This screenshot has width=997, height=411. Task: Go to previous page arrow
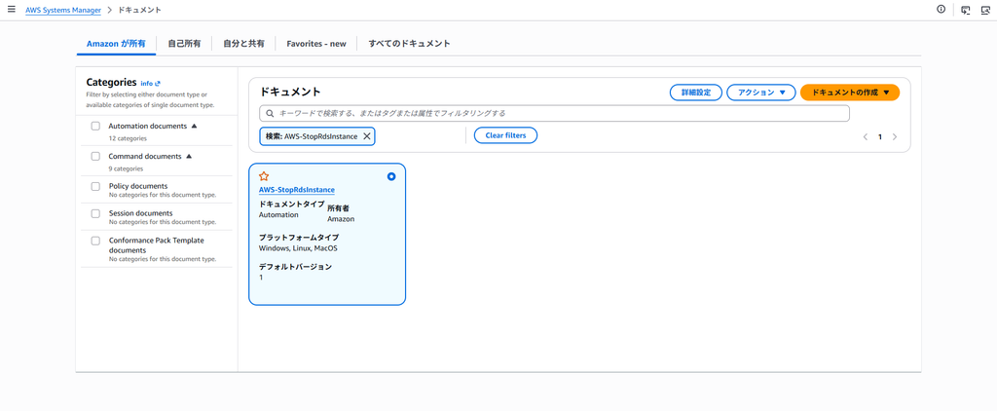click(x=866, y=136)
